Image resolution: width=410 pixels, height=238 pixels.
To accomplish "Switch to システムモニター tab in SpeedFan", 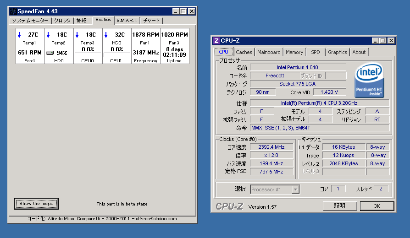I will (x=30, y=20).
